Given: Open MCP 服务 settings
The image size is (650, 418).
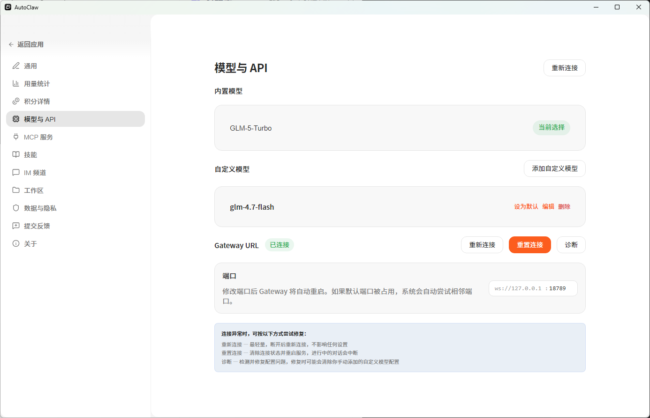Looking at the screenshot, I should tap(76, 137).
